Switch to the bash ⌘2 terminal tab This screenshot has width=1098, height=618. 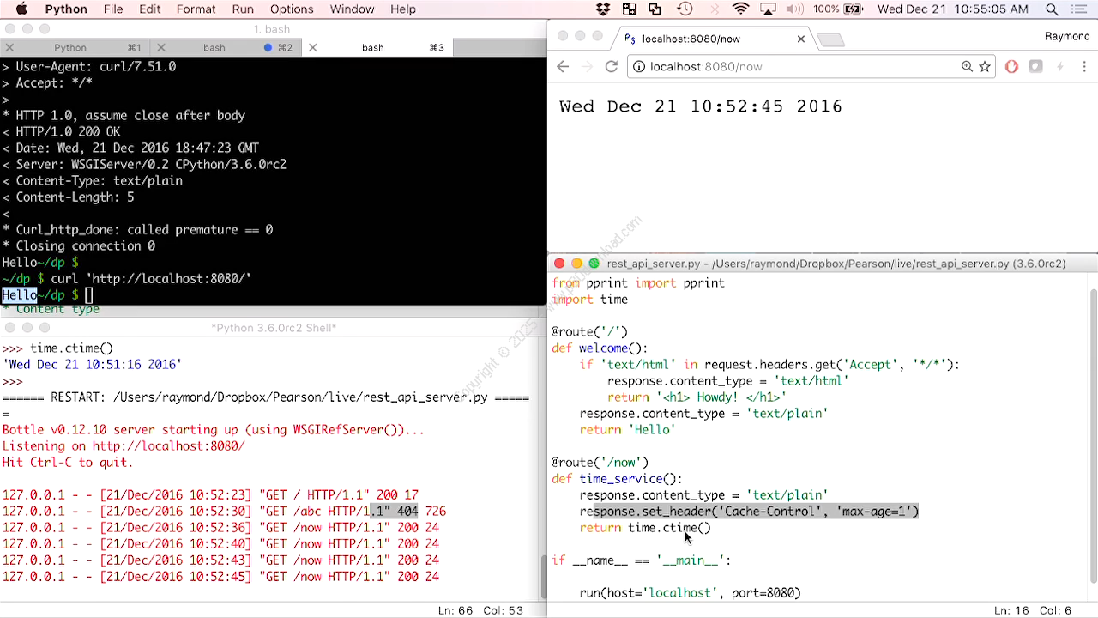(228, 47)
